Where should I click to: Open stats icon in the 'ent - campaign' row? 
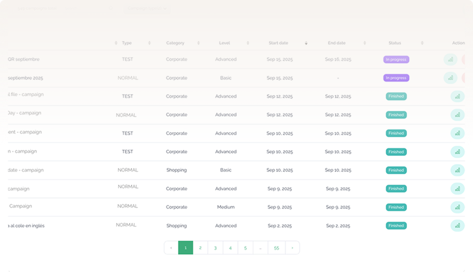pyautogui.click(x=457, y=133)
